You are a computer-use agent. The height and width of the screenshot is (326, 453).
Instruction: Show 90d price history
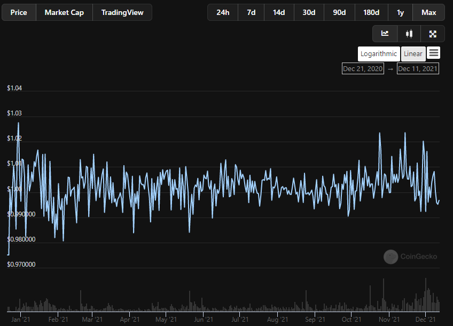click(x=339, y=12)
